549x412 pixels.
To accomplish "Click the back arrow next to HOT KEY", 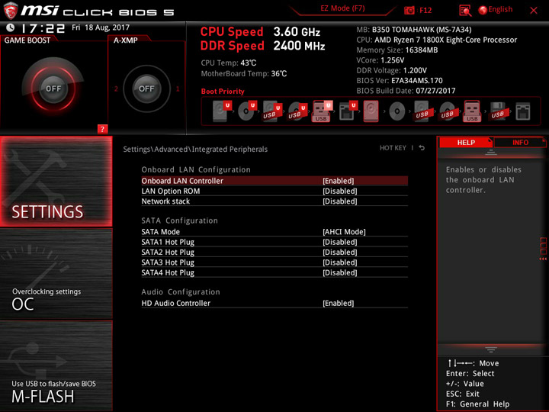I will (x=422, y=148).
